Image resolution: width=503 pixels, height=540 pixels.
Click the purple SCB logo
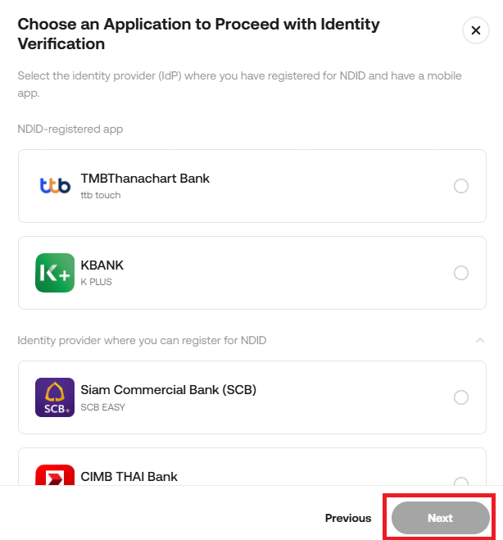click(x=55, y=397)
